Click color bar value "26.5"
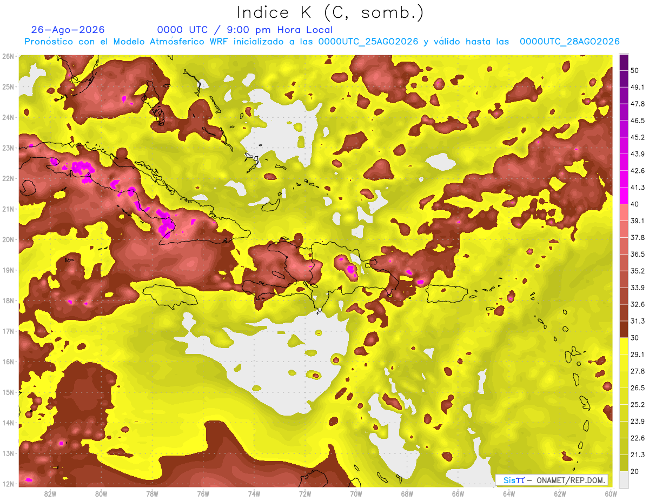The height and width of the screenshot is (501, 649). point(637,388)
